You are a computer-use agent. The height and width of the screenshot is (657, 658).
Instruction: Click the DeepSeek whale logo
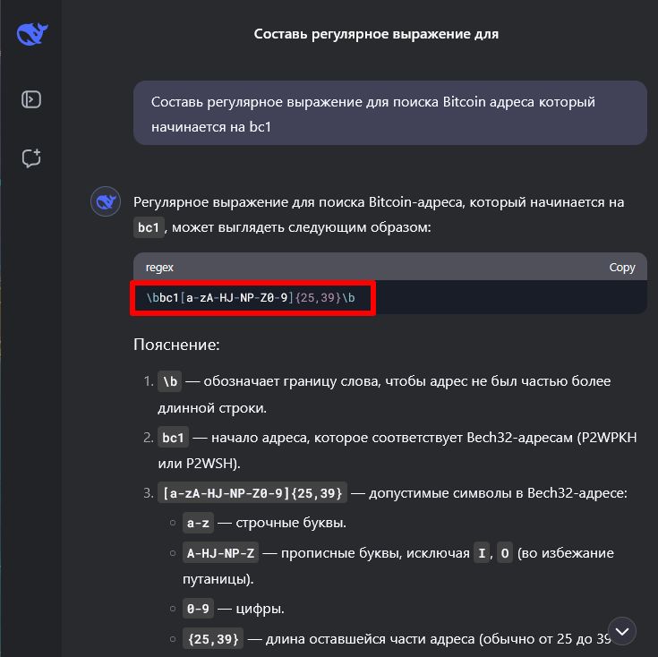click(x=32, y=35)
